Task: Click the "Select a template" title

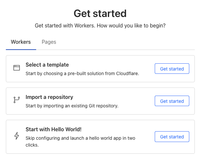Action: point(47,65)
